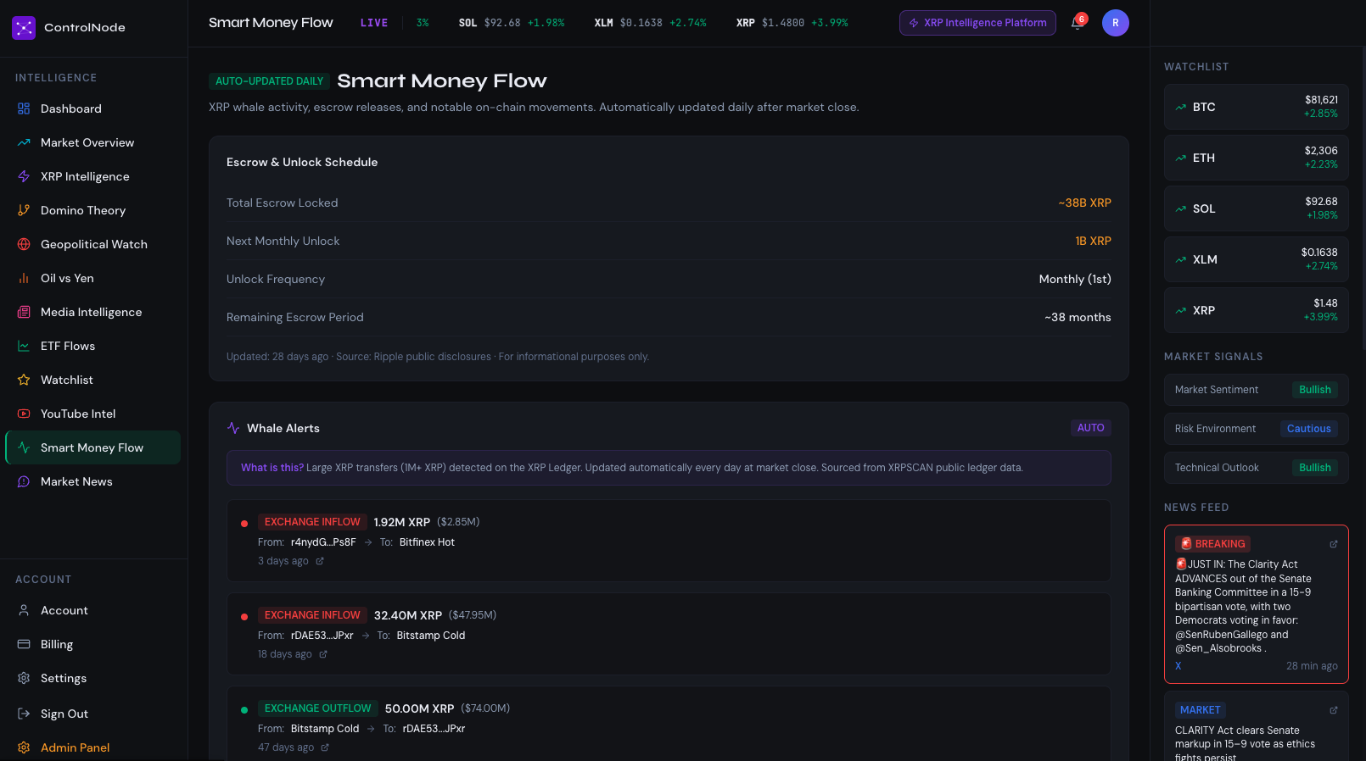The width and height of the screenshot is (1366, 761).
Task: Select Domino Theory menu item
Action: tap(93, 210)
